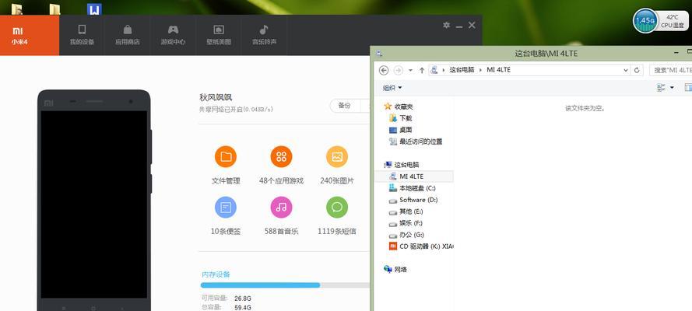Click the Explorer search box
Screen dimensions: 692x311
(670, 70)
